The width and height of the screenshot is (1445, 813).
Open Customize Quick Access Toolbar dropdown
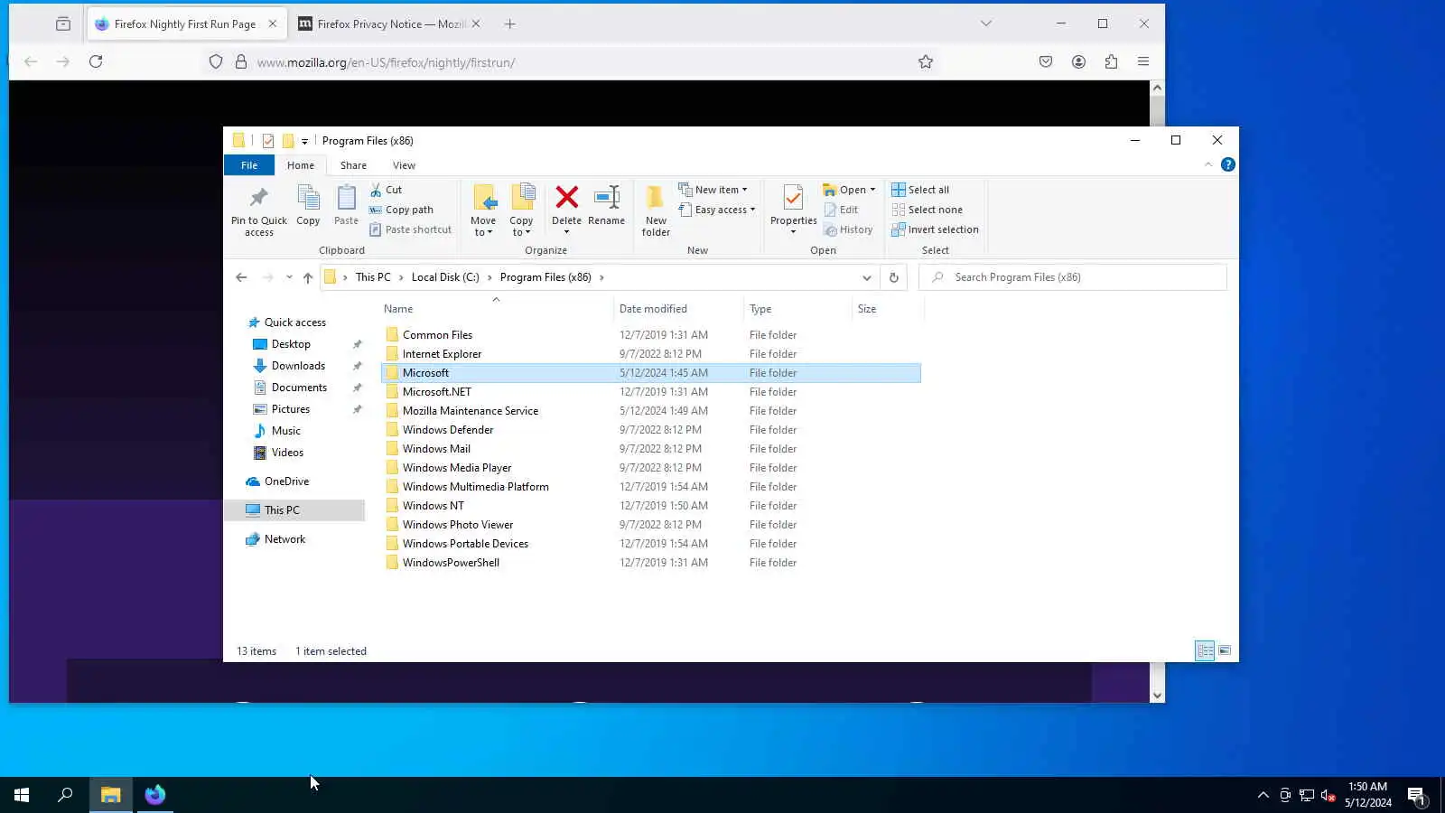coord(304,141)
